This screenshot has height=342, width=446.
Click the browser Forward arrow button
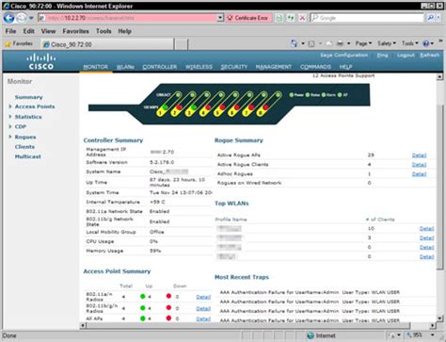tap(22, 18)
